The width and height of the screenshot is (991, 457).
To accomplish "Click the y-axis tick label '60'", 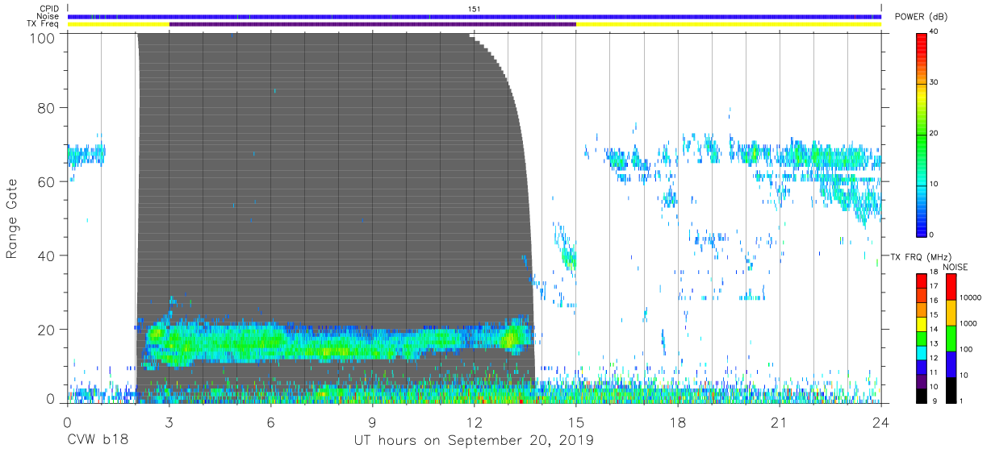I will click(48, 182).
